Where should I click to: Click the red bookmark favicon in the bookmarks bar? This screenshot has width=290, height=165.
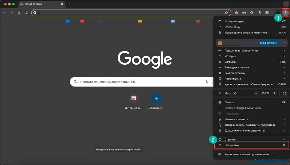click(x=82, y=21)
